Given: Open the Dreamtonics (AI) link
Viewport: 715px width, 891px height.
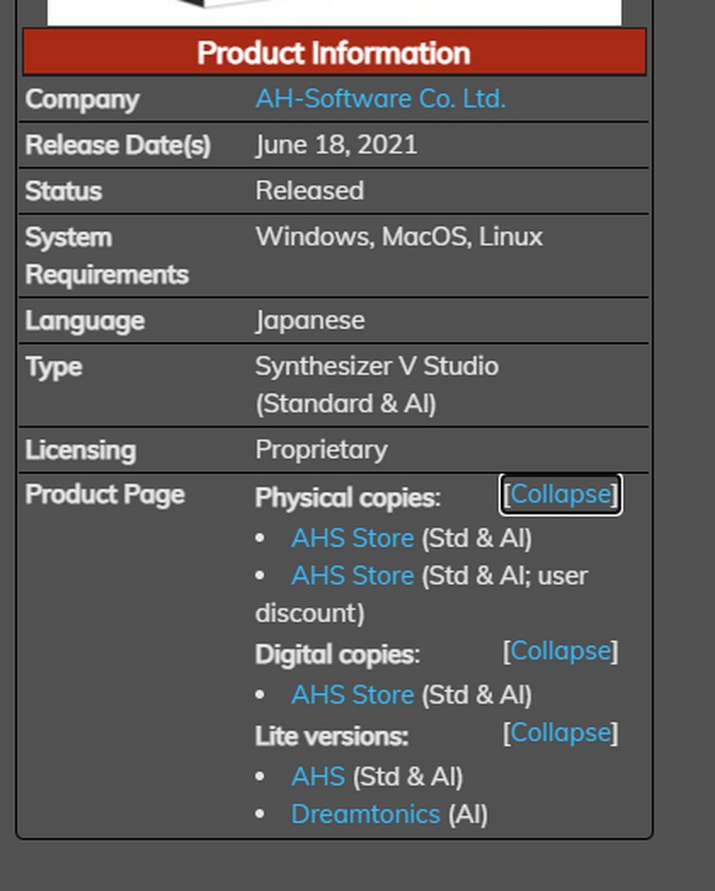Looking at the screenshot, I should [x=366, y=814].
